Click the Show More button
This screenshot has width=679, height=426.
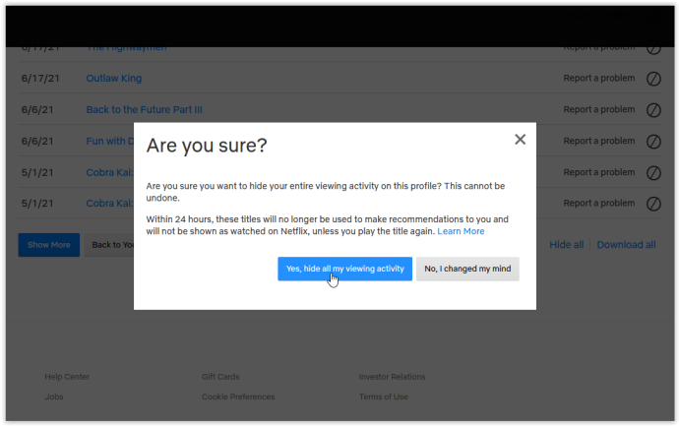[49, 245]
